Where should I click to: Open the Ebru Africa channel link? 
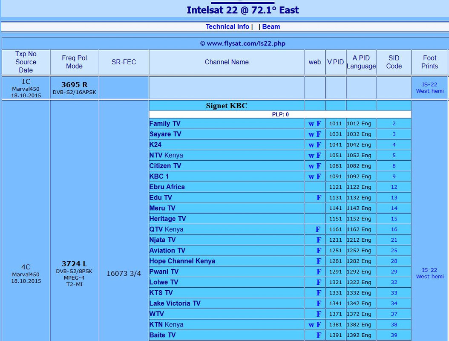coord(167,187)
